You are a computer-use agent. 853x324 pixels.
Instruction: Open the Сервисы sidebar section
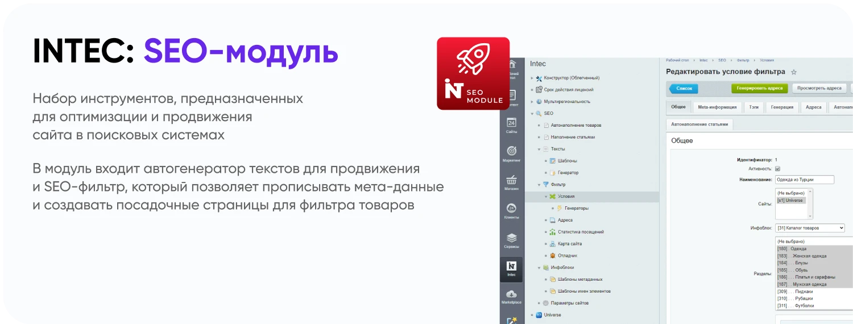[x=511, y=240]
